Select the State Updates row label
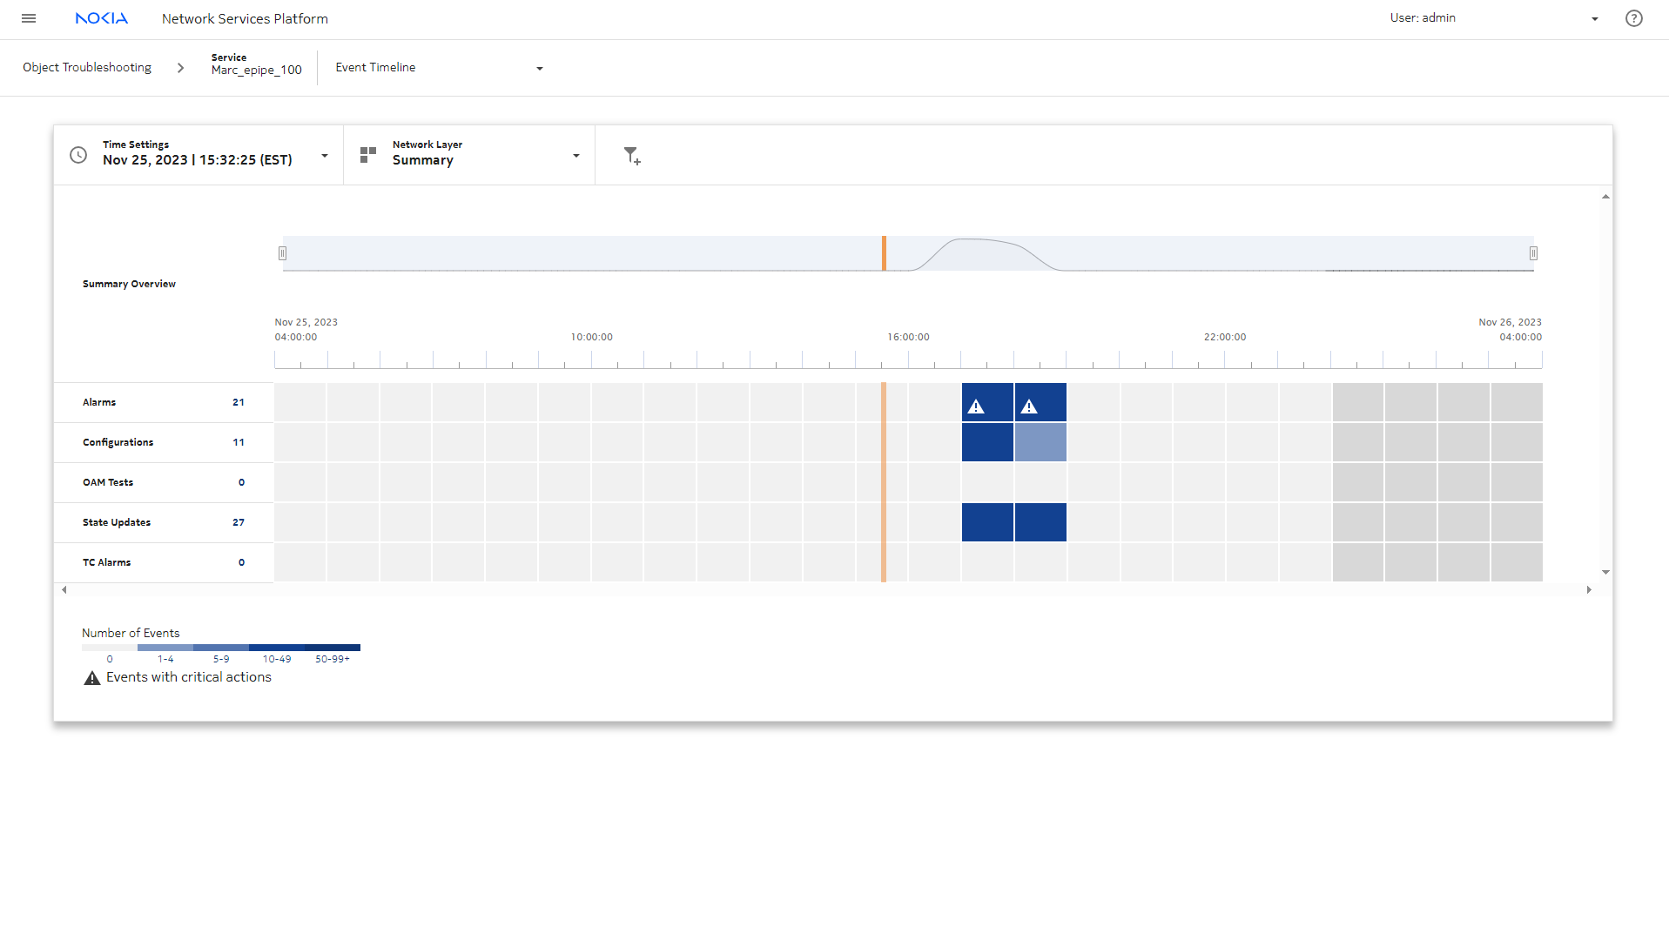The image size is (1669, 934). click(117, 522)
